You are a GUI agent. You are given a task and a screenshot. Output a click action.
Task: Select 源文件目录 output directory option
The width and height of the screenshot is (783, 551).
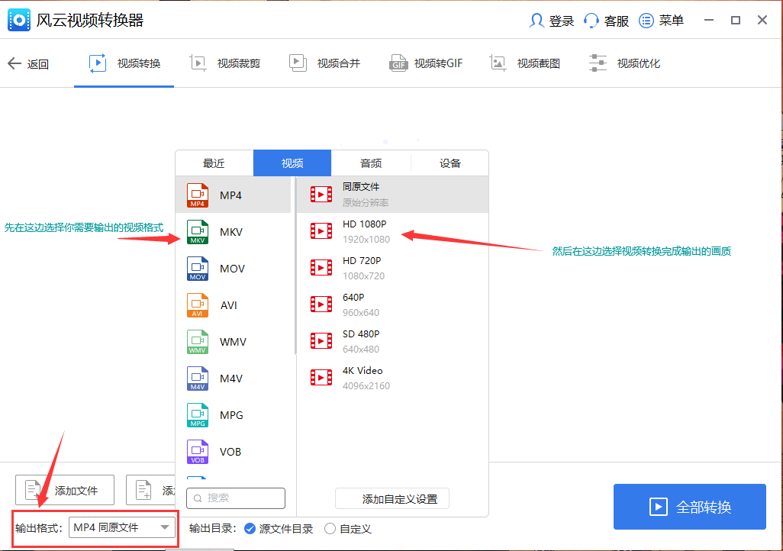pyautogui.click(x=279, y=529)
